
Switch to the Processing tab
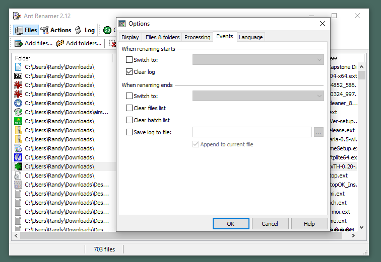198,37
